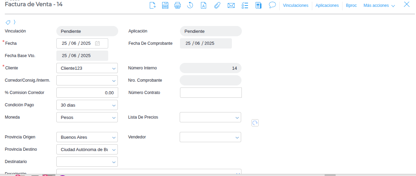Image resolution: width=416 pixels, height=176 pixels.
Task: Open the Provincia Origen dropdown
Action: pos(87,137)
